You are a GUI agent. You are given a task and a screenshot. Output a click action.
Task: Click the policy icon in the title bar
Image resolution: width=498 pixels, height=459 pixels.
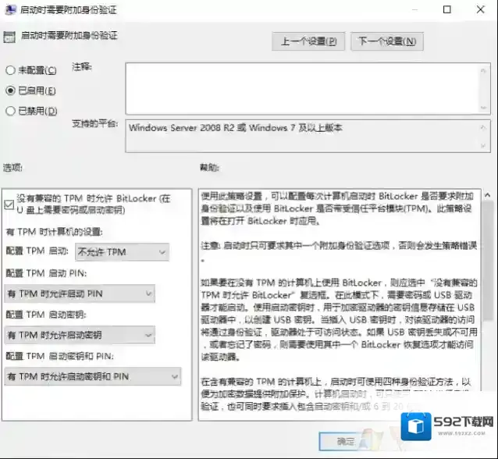pyautogui.click(x=9, y=10)
